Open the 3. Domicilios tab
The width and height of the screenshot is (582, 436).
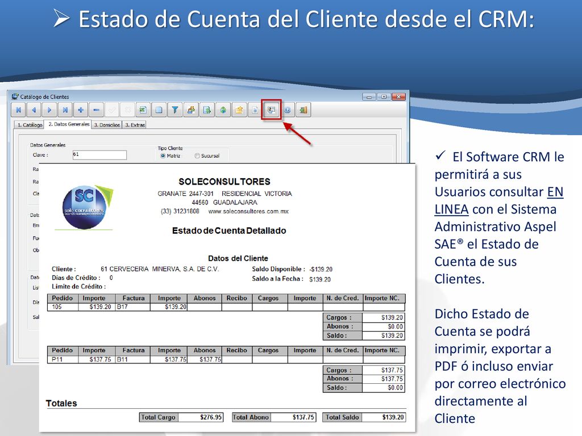tap(107, 125)
